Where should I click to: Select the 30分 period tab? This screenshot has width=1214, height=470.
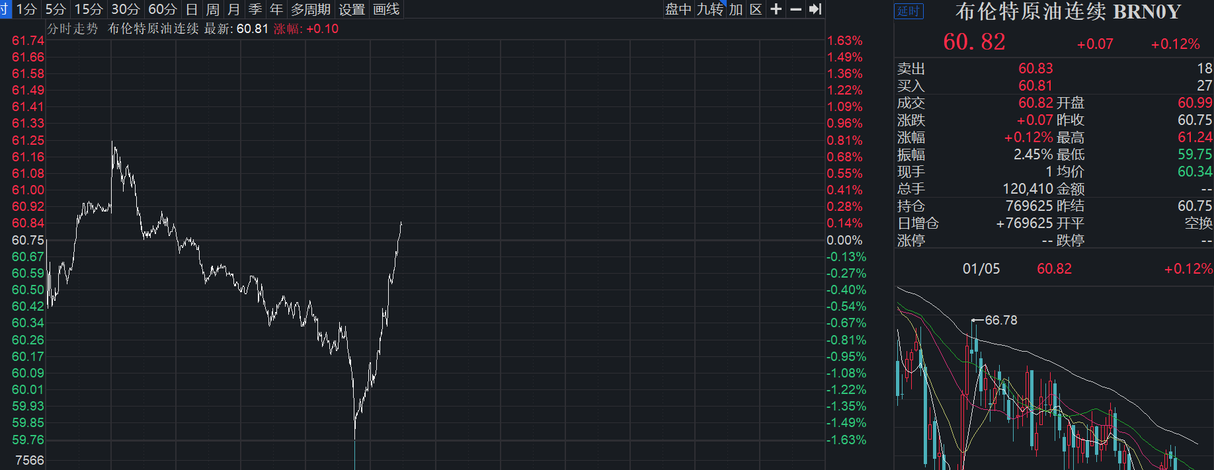coord(126,9)
